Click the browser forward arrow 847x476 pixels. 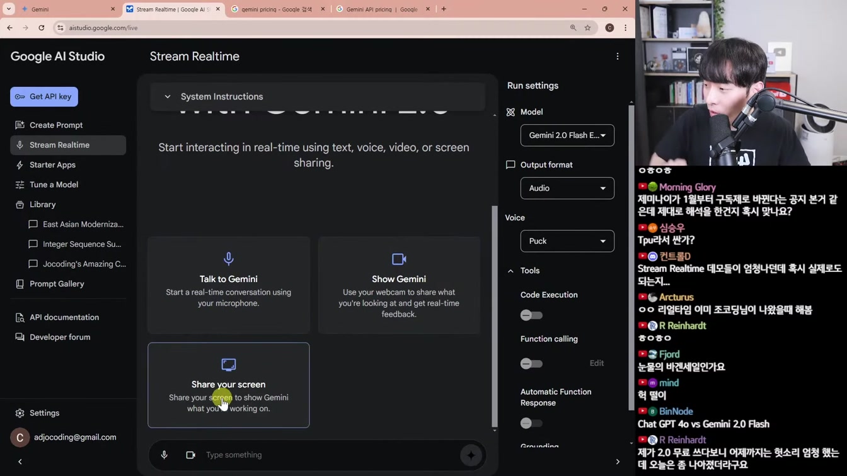pos(26,28)
